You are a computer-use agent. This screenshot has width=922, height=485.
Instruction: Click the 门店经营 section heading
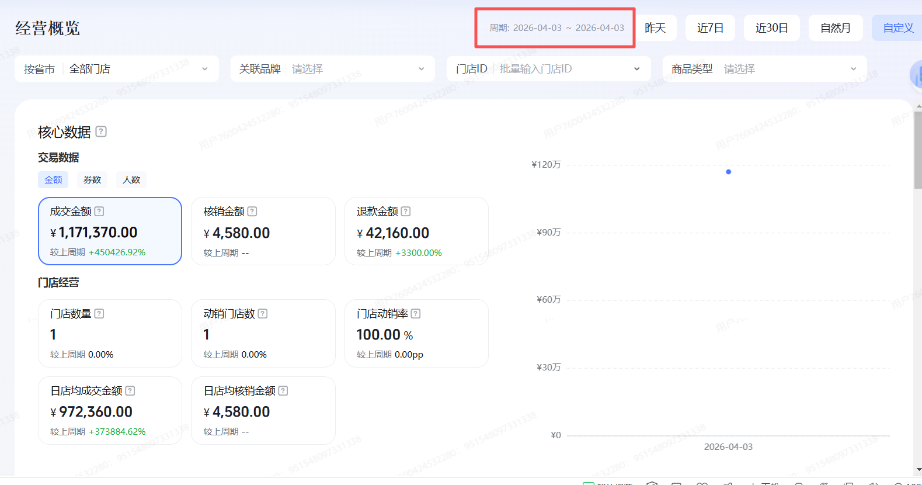point(58,282)
